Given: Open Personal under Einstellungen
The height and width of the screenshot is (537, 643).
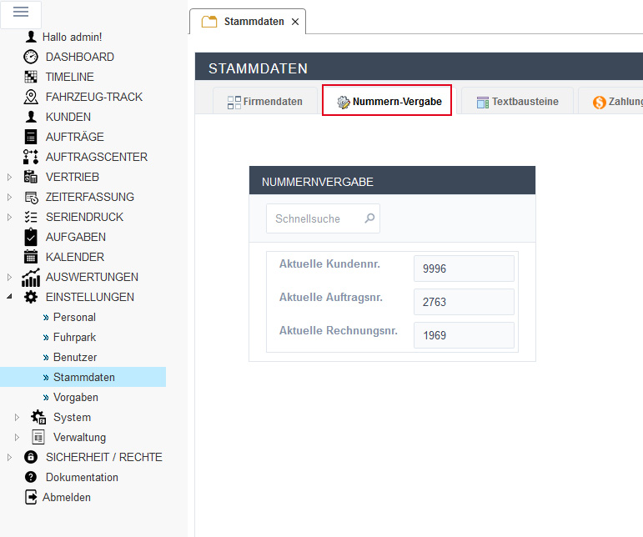Looking at the screenshot, I should point(74,317).
